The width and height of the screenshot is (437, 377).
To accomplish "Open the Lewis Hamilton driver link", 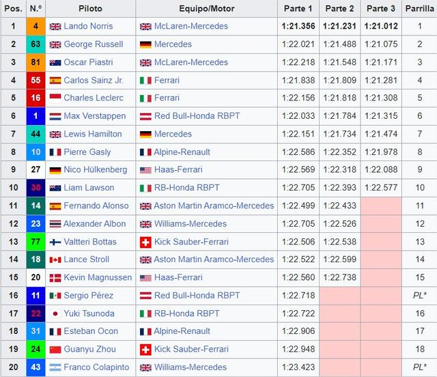I will (93, 134).
